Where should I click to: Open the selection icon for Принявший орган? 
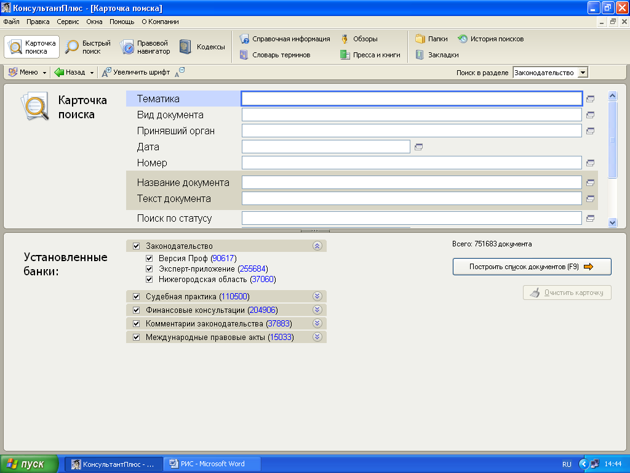[x=590, y=131]
